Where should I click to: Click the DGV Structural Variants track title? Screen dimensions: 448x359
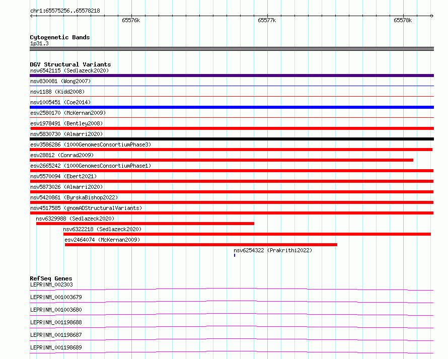(70, 64)
